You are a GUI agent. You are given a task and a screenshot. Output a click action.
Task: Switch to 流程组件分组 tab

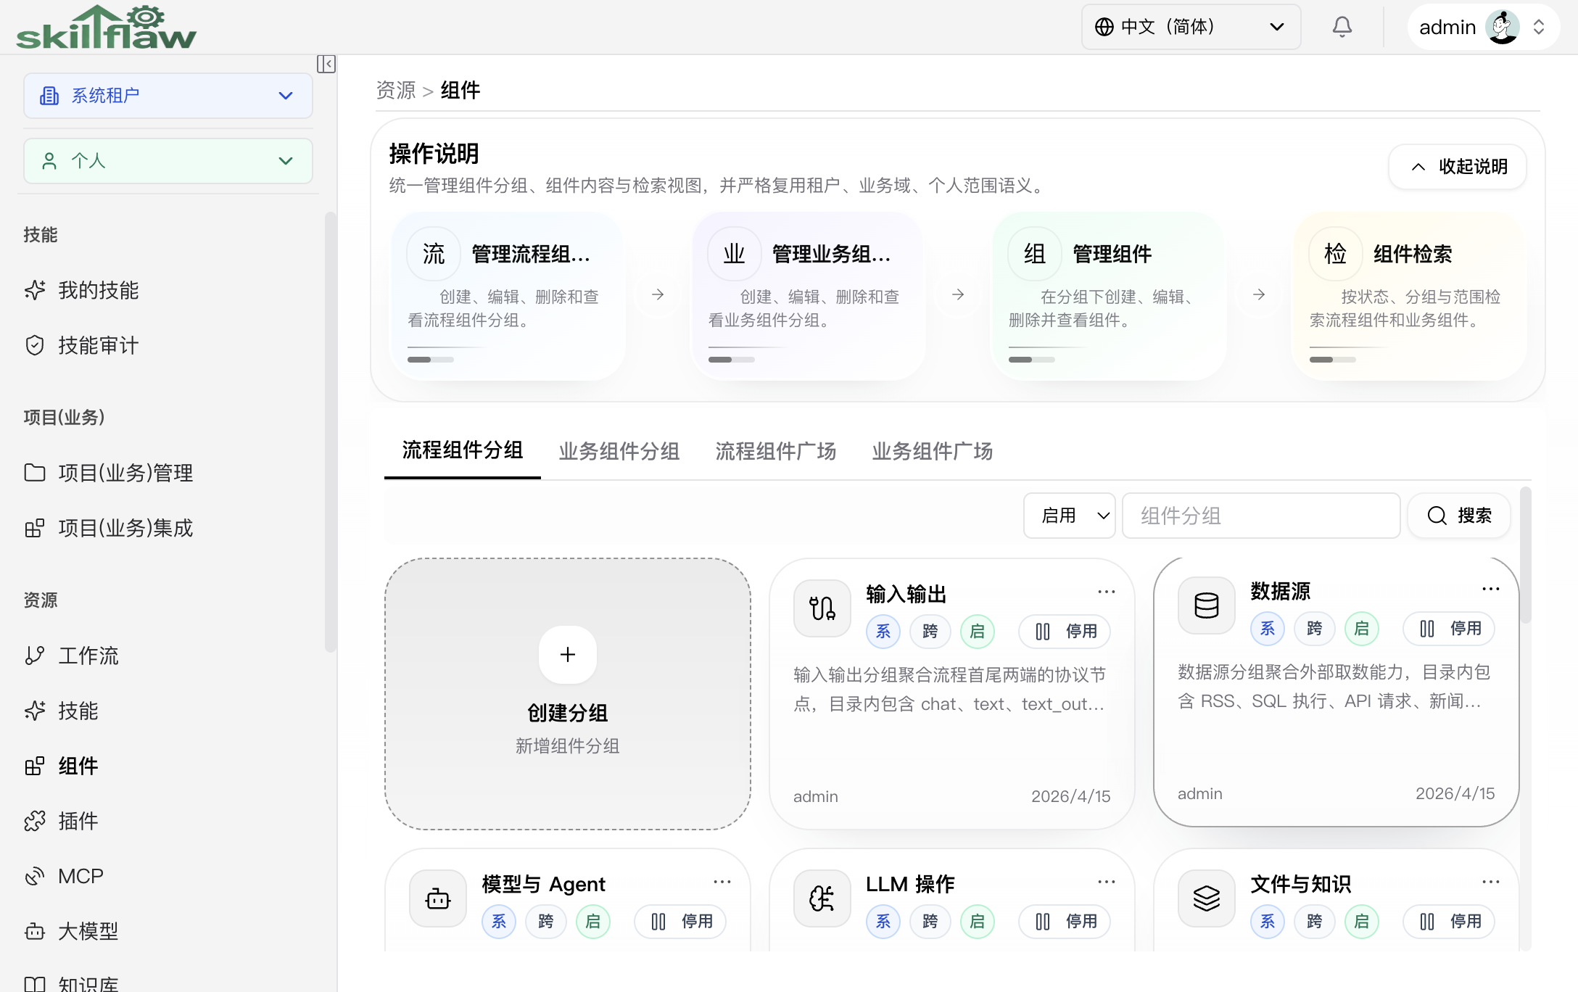pyautogui.click(x=463, y=450)
